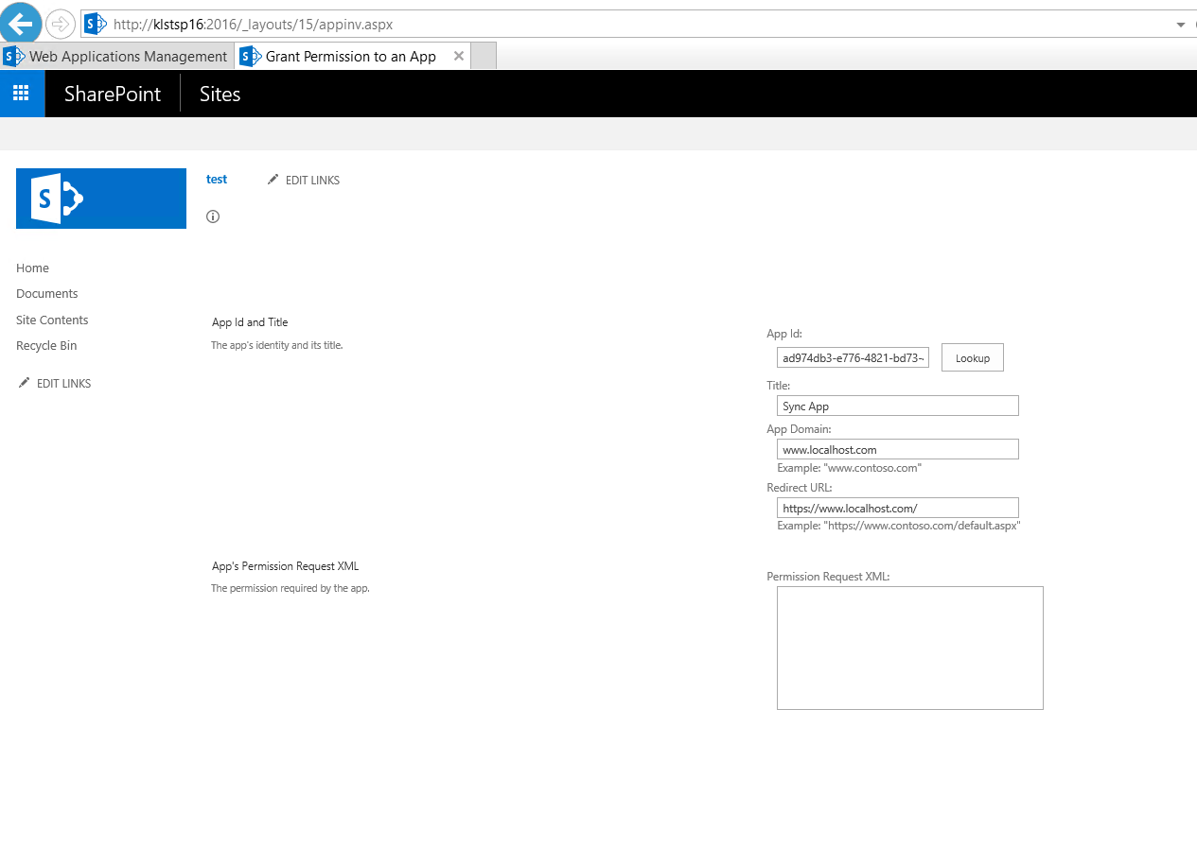Close the Grant Permission to an App tab
This screenshot has width=1197, height=848.
coord(459,56)
